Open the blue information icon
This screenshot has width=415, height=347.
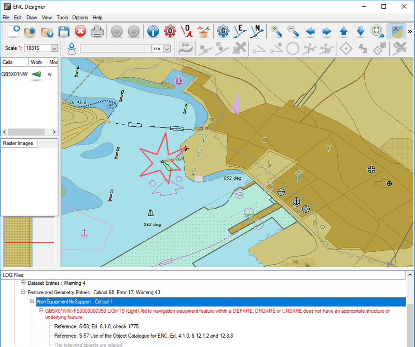coord(153,32)
